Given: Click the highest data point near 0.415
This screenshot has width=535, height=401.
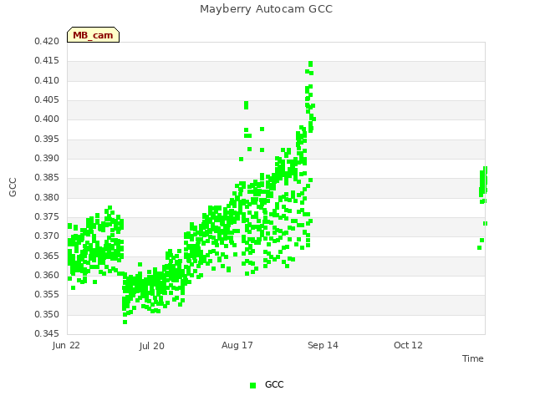Looking at the screenshot, I should coord(310,63).
